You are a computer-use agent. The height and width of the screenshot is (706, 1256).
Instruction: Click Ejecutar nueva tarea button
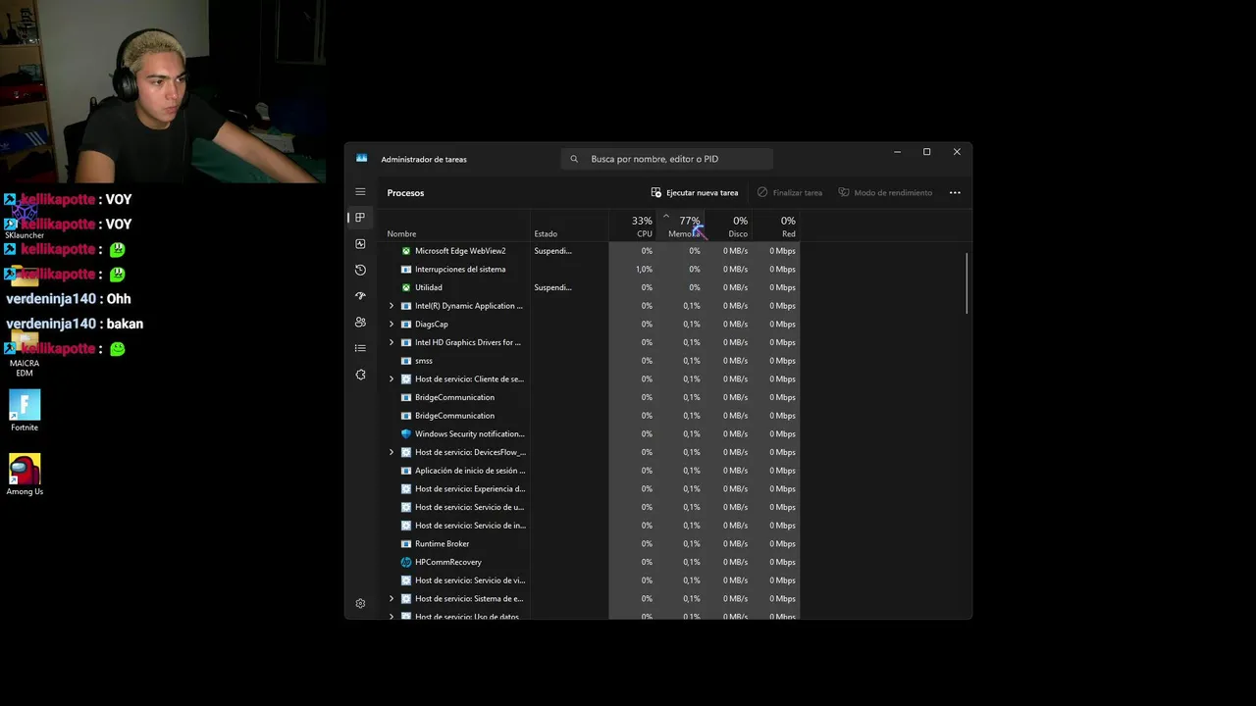(694, 192)
